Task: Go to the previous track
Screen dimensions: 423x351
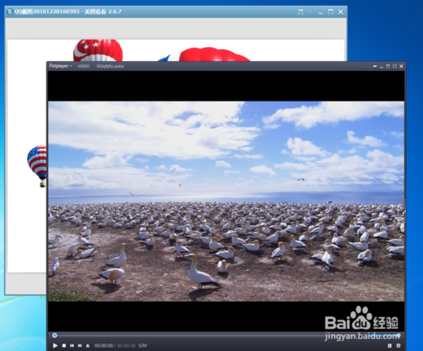Action: point(72,345)
